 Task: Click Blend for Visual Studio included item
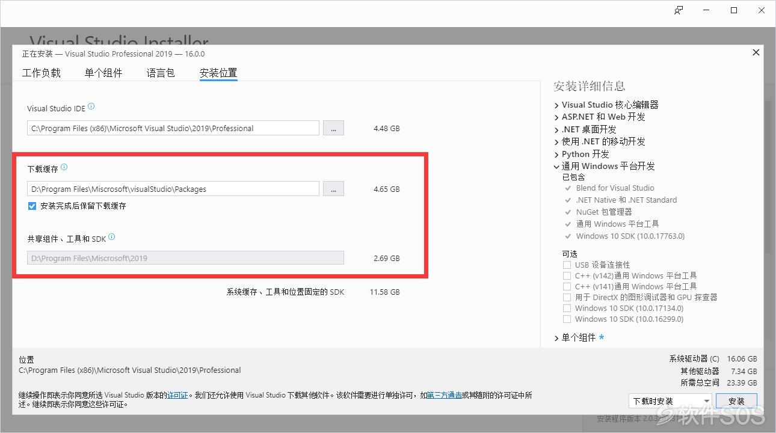pyautogui.click(x=615, y=188)
